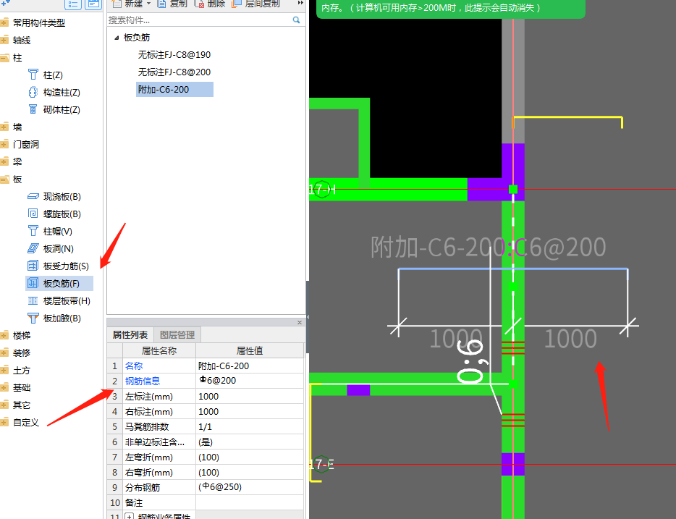Expand the 其它 folder
This screenshot has width=676, height=519.
pyautogui.click(x=4, y=405)
